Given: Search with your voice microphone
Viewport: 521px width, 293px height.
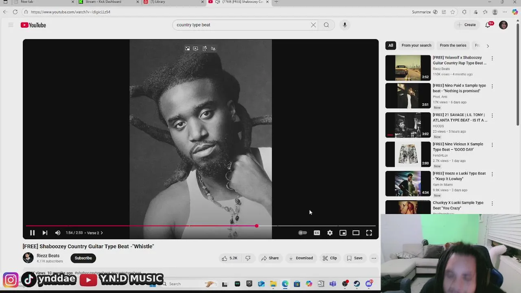Looking at the screenshot, I should click(x=344, y=25).
